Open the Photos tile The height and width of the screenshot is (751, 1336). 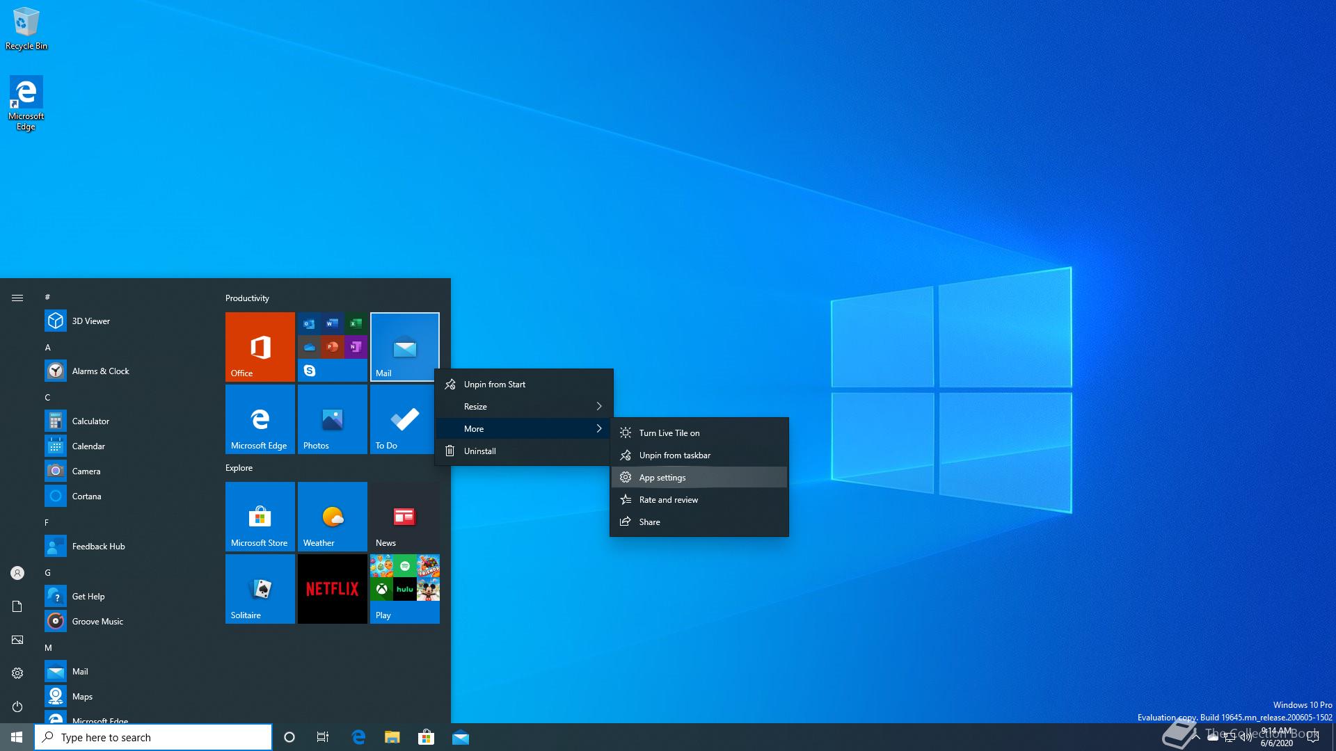pyautogui.click(x=332, y=419)
